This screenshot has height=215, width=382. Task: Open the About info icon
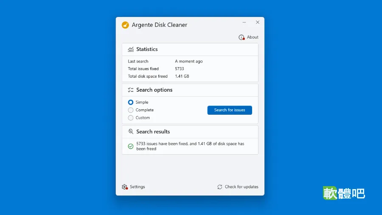pos(242,37)
